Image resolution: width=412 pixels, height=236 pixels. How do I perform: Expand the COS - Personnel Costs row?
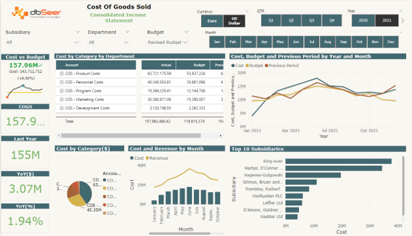click(x=62, y=83)
